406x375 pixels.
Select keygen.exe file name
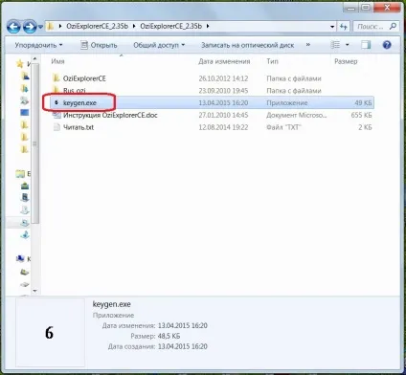[x=79, y=103]
